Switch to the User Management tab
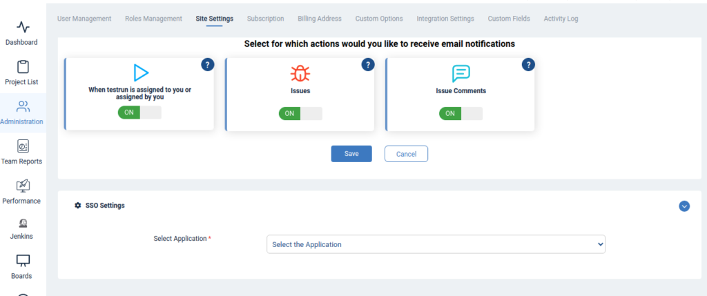Viewport: 707px width, 296px height. click(x=84, y=19)
